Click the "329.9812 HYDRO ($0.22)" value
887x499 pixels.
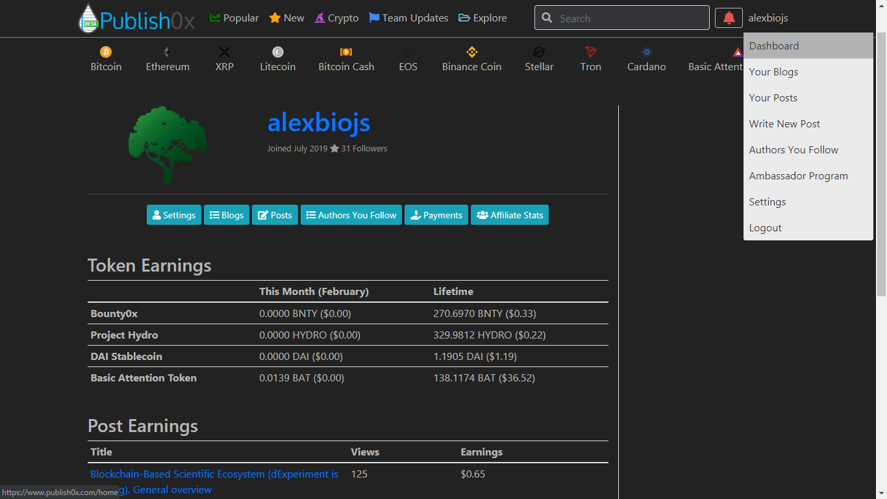490,335
